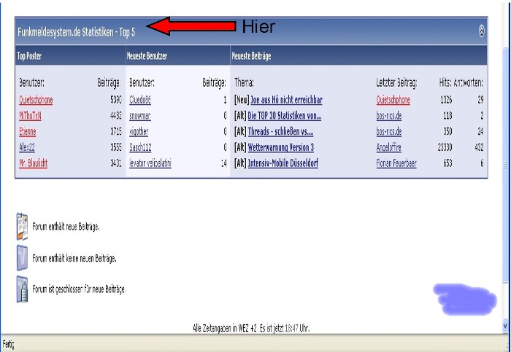Image resolution: width=511 pixels, height=352 pixels.
Task: Open Mr. Blaulicht profile link
Action: (x=34, y=163)
